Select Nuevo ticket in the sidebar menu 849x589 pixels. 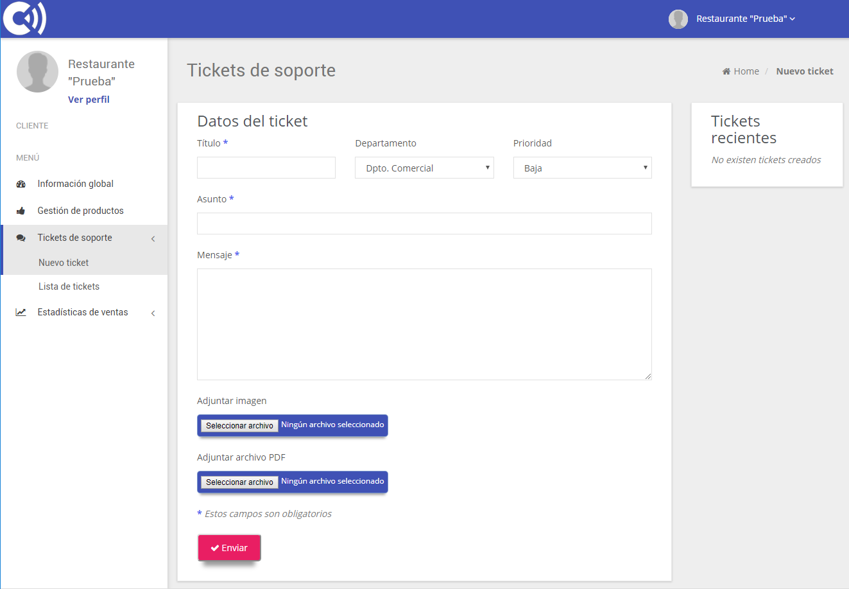point(64,262)
